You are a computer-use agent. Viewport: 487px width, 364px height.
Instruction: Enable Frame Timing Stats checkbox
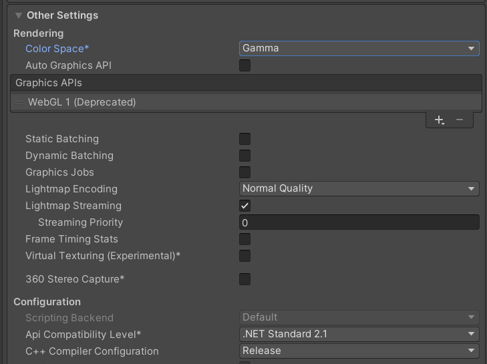[245, 239]
